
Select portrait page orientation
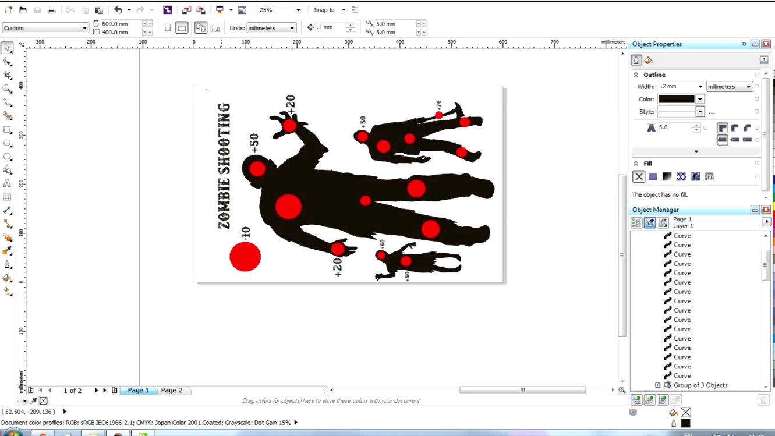168,28
